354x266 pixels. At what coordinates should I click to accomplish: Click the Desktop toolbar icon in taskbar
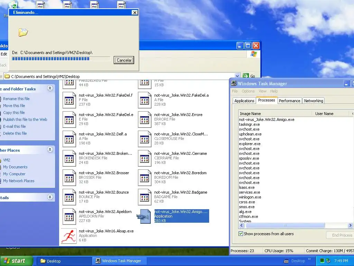(x=286, y=261)
